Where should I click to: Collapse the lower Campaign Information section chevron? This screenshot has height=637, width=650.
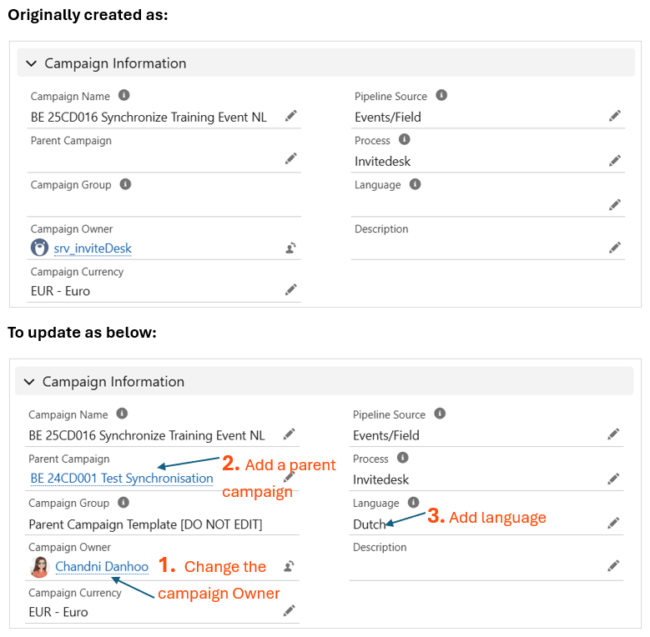click(29, 382)
